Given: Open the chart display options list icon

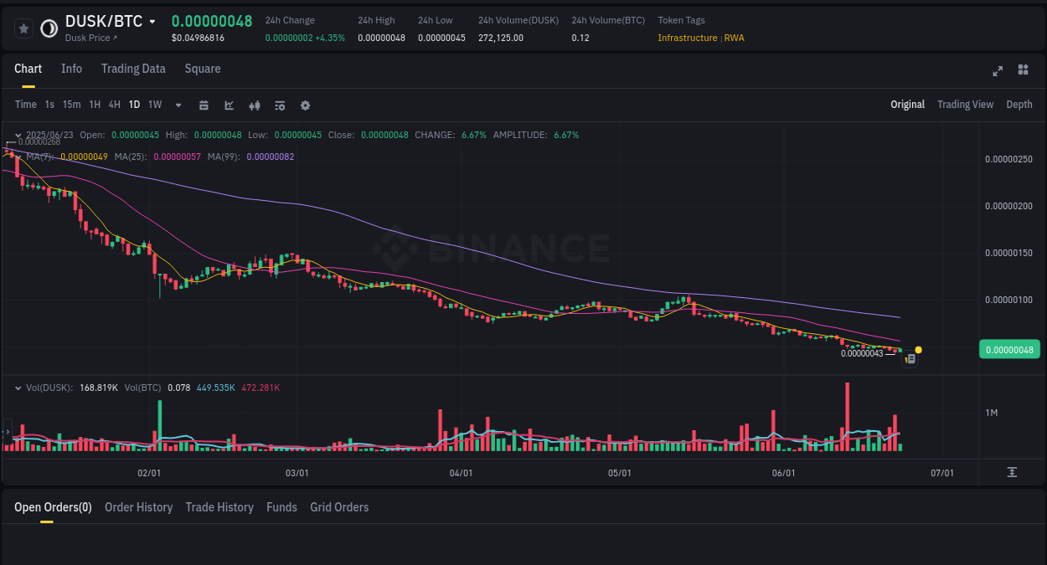Looking at the screenshot, I should [x=279, y=105].
